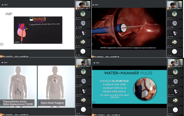Viewport: 184px width, 116px height.
Task: Select the Transcatheter Aortic Valve Replacement (TAVR) label
Action: (x=17, y=103)
